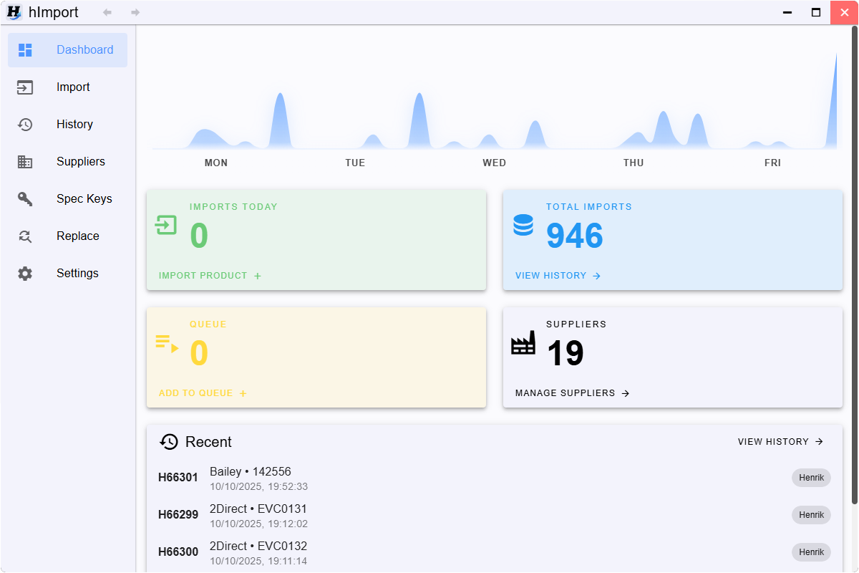Click the History clock icon in sidebar
The image size is (859, 573).
pyautogui.click(x=25, y=125)
